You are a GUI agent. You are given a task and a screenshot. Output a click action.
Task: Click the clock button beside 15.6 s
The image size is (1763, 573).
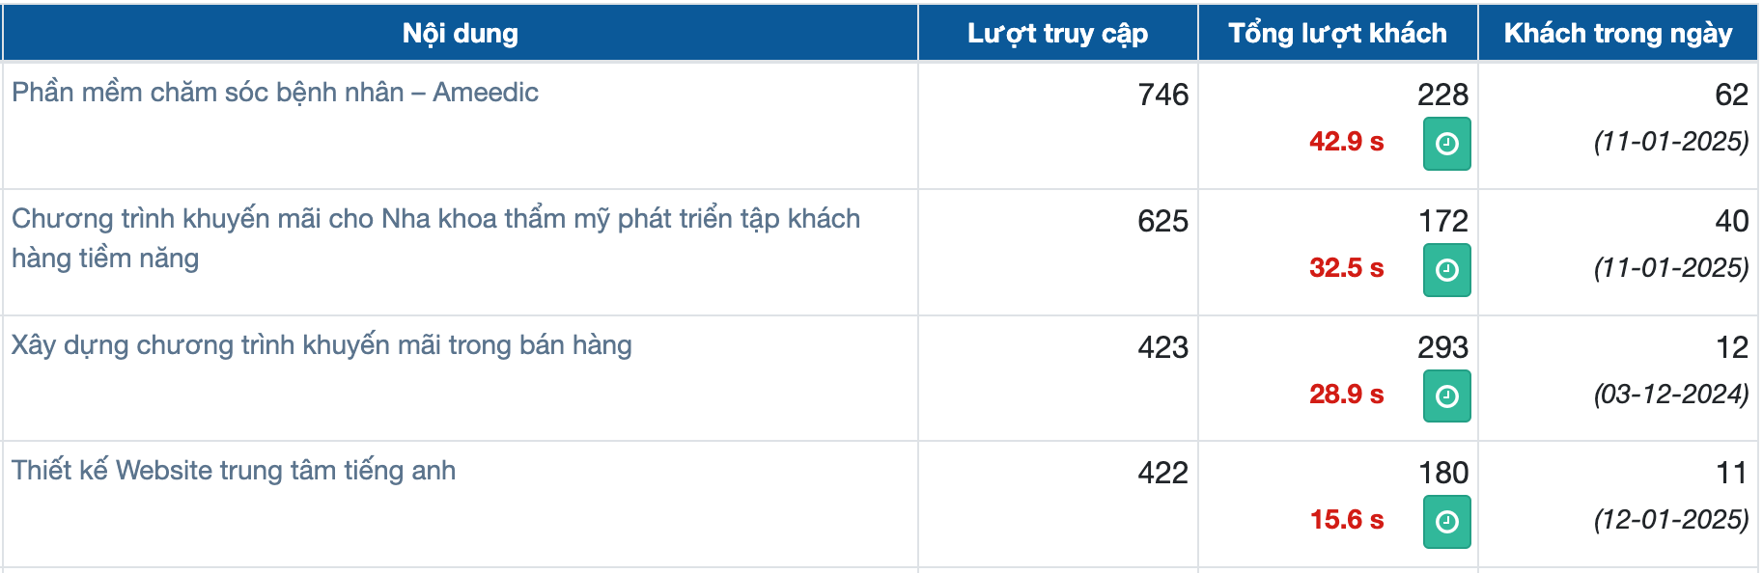click(x=1446, y=522)
